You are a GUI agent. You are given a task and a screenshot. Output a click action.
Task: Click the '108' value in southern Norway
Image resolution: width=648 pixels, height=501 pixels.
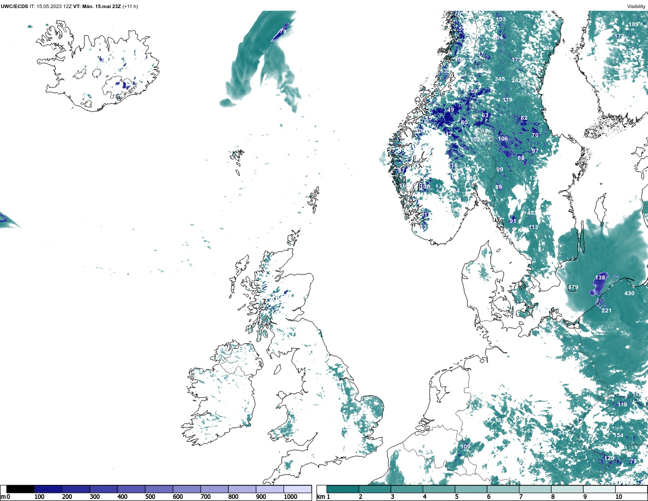(x=425, y=187)
